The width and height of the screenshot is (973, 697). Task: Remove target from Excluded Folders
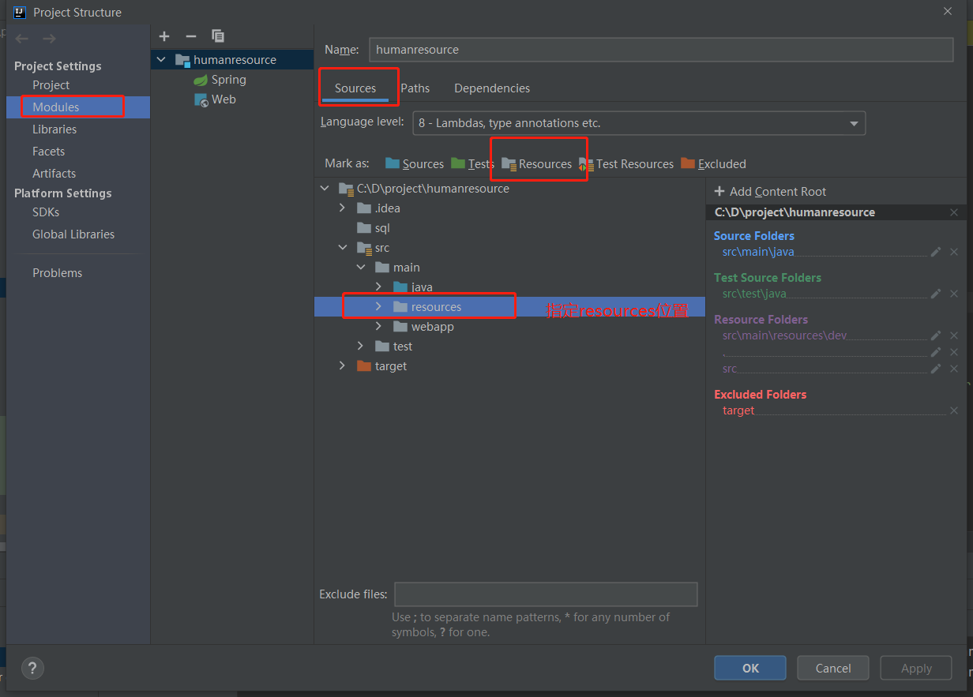tap(954, 410)
